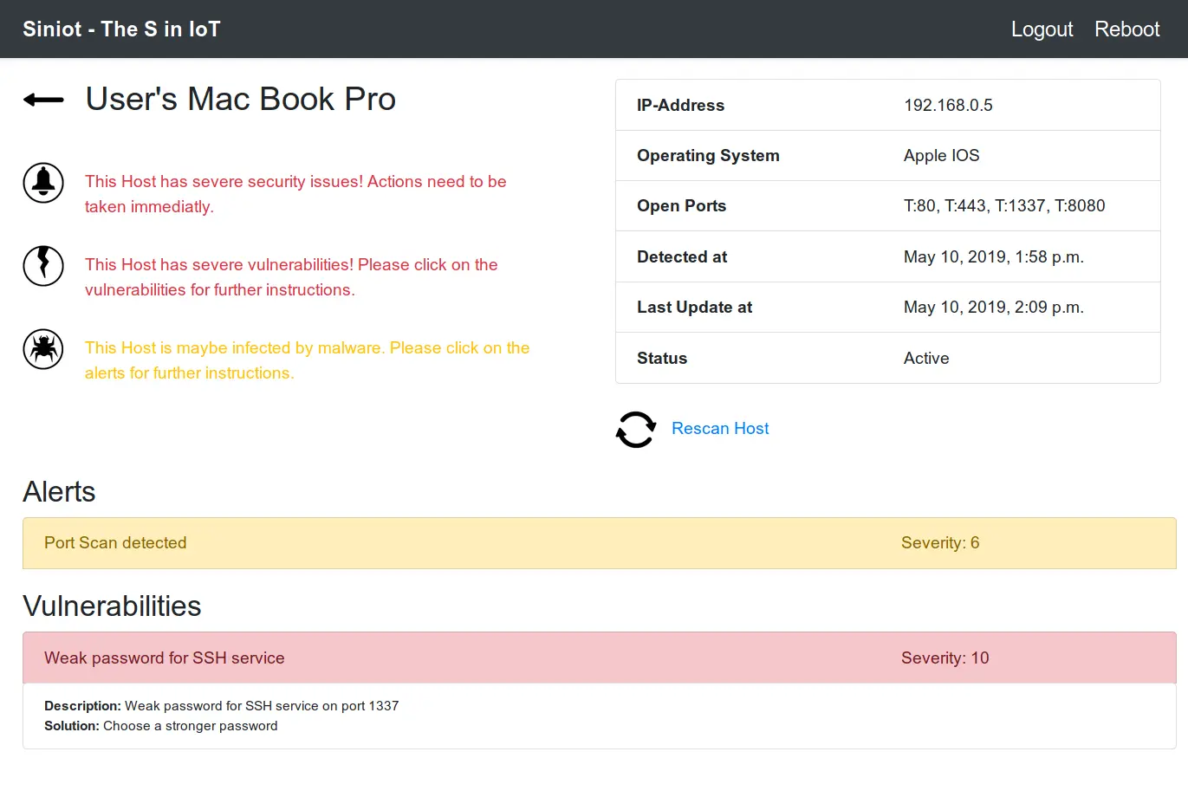Image resolution: width=1188 pixels, height=797 pixels.
Task: Click the spider malware icon
Action: coord(43,349)
